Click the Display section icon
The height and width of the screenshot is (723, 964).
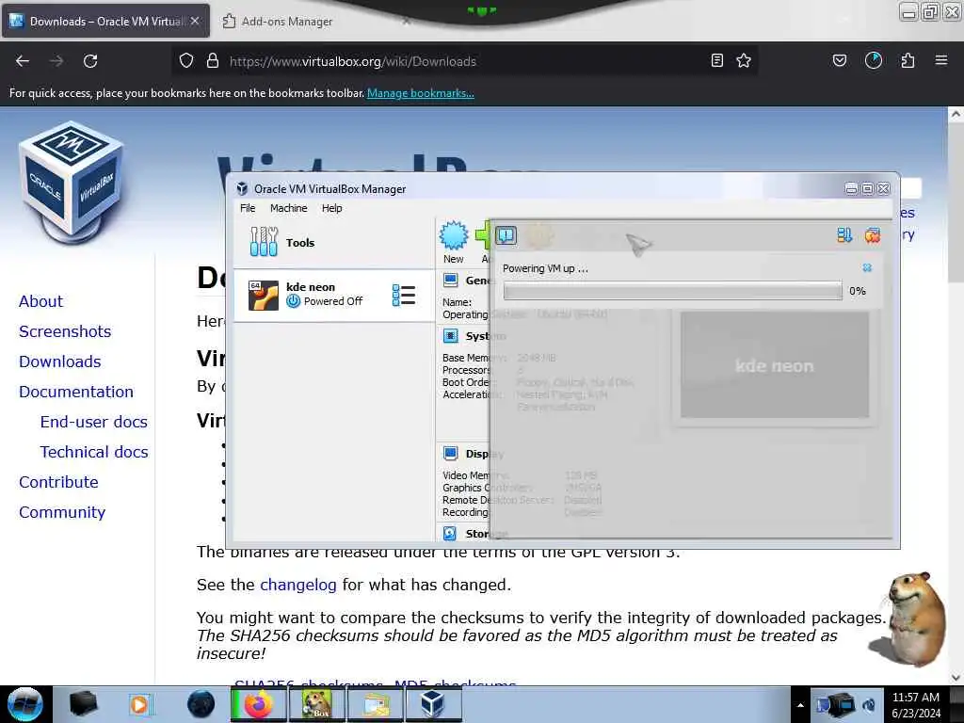click(451, 453)
